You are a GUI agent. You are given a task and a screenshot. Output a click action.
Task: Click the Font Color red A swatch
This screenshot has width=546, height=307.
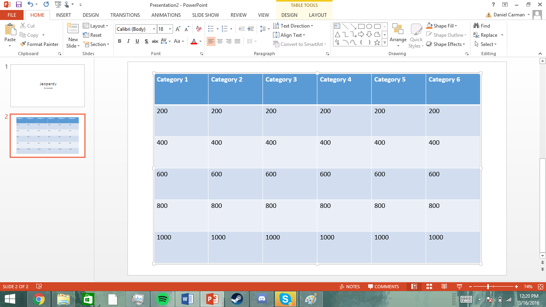tap(194, 41)
